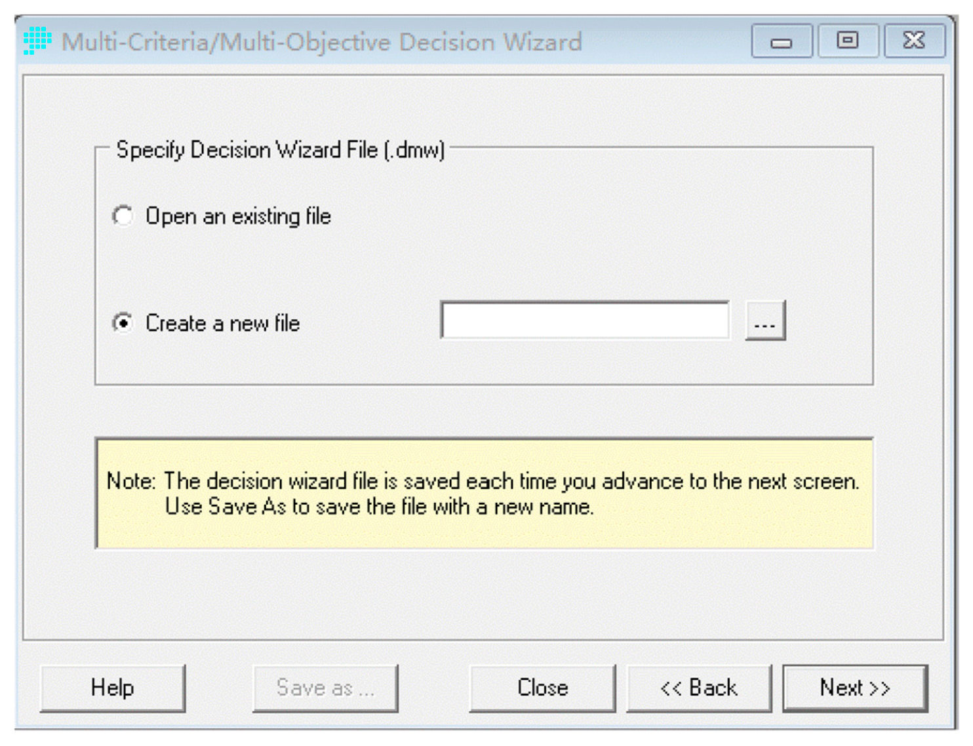The image size is (973, 746).
Task: Click the 'Open an existing file' label text
Action: point(238,216)
